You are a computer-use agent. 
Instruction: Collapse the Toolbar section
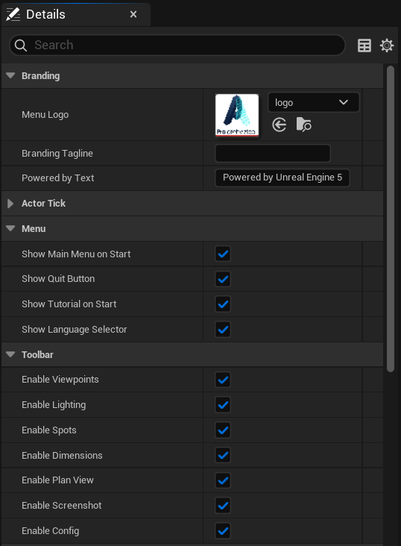(10, 354)
